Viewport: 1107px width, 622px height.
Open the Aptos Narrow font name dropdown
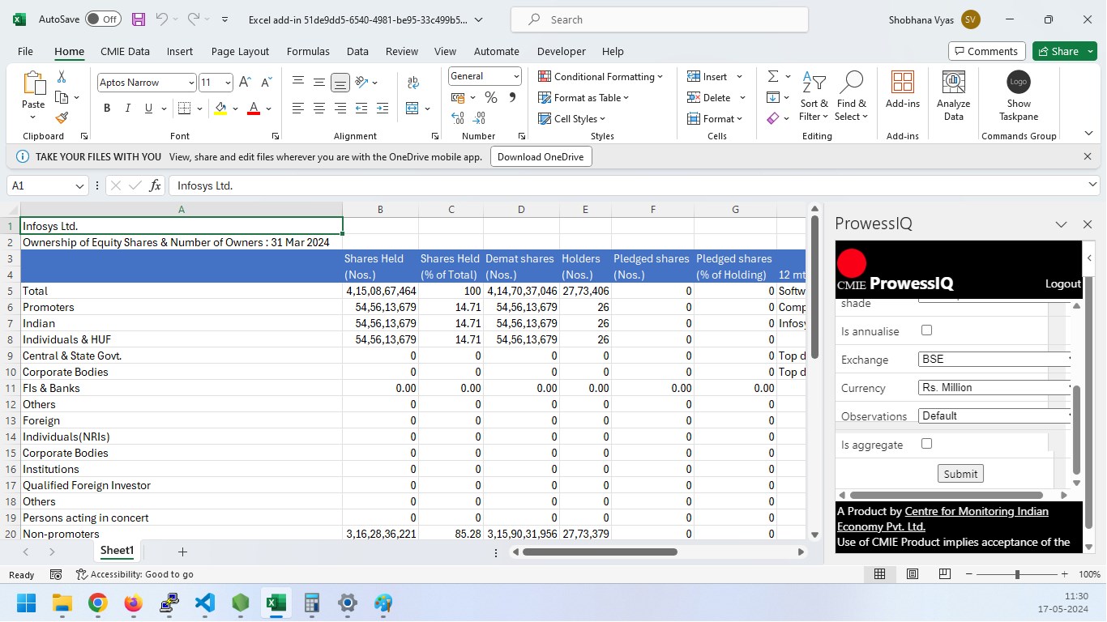point(191,83)
